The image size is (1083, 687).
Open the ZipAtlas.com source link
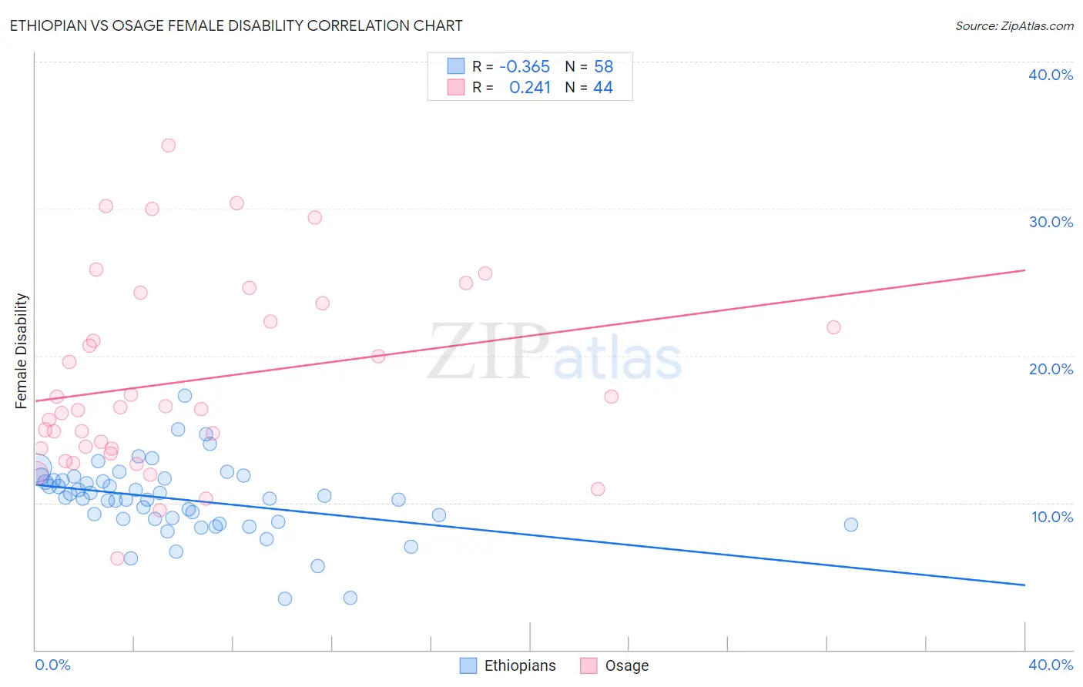click(1014, 25)
